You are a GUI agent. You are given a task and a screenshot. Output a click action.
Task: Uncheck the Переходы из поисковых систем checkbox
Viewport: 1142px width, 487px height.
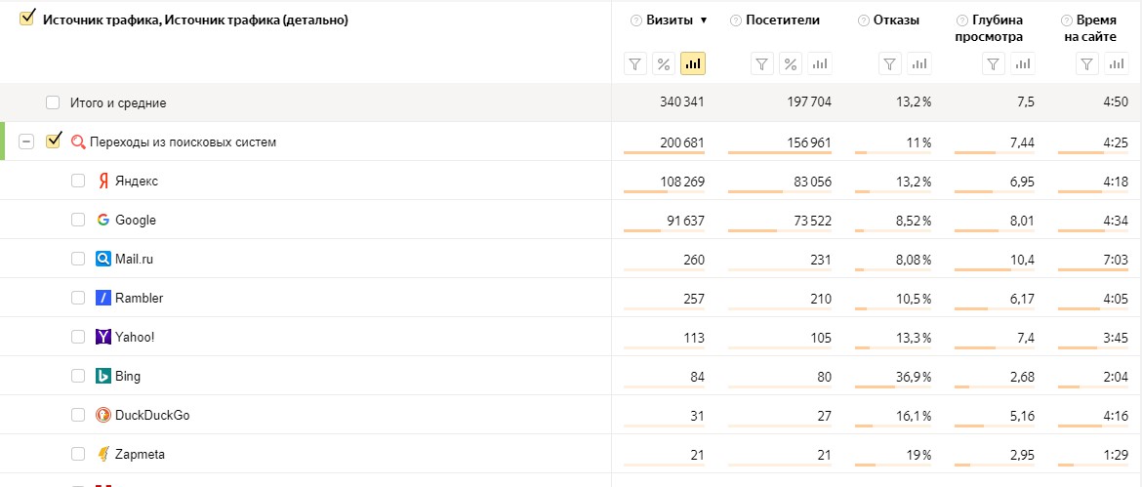(54, 141)
